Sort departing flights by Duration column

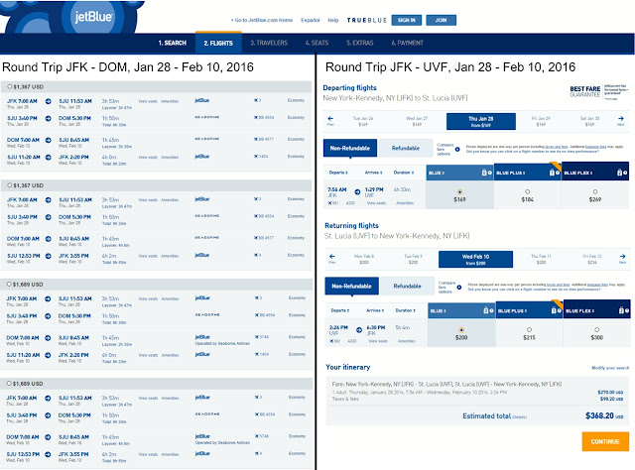pos(404,173)
